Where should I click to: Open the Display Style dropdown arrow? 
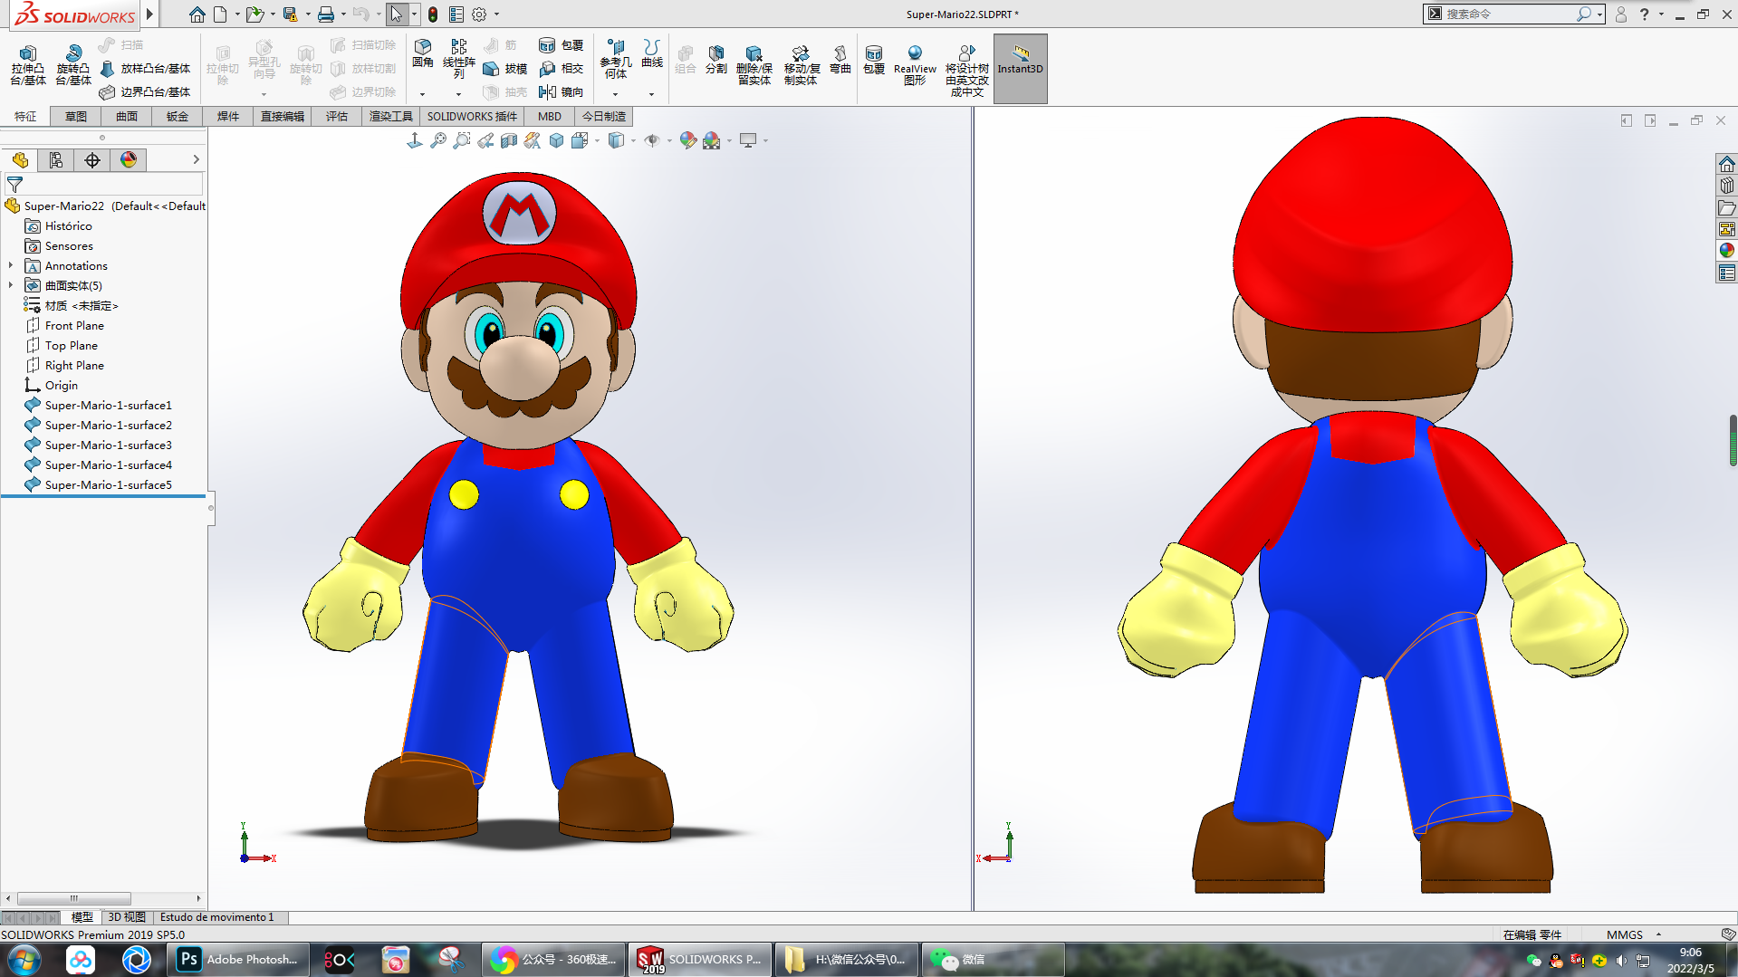coord(633,140)
